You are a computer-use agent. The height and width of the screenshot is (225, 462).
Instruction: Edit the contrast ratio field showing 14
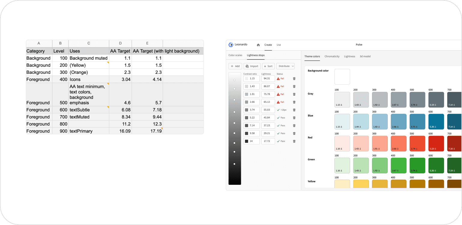[251, 141]
